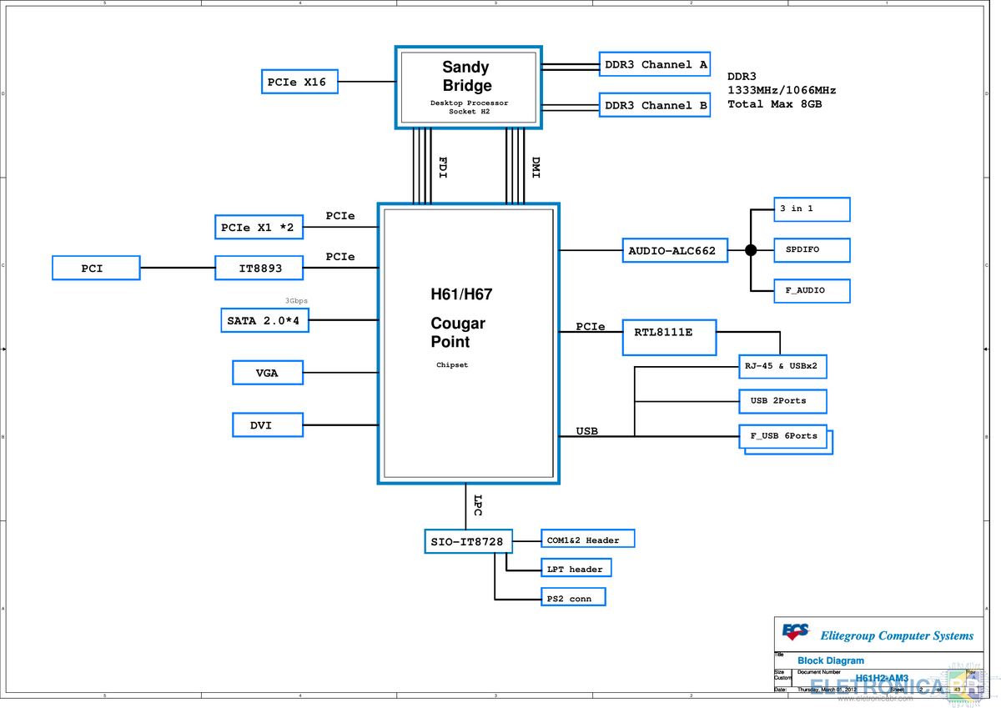Select the DDR3 Channel A block
The height and width of the screenshot is (708, 1001).
point(655,64)
